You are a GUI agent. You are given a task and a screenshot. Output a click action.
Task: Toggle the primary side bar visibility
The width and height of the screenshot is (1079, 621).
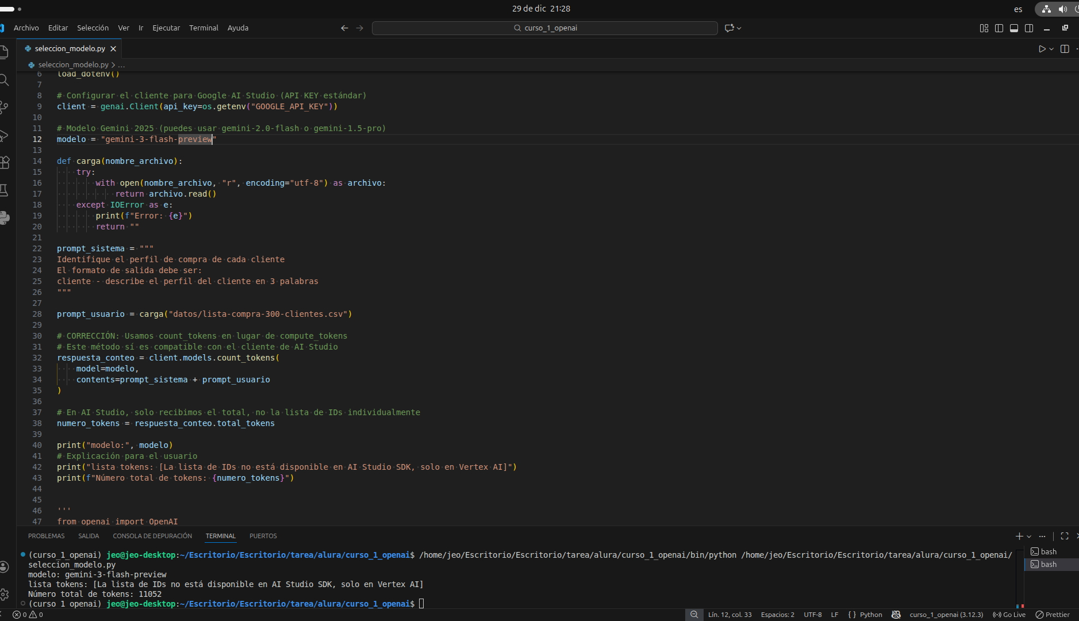pos(999,28)
